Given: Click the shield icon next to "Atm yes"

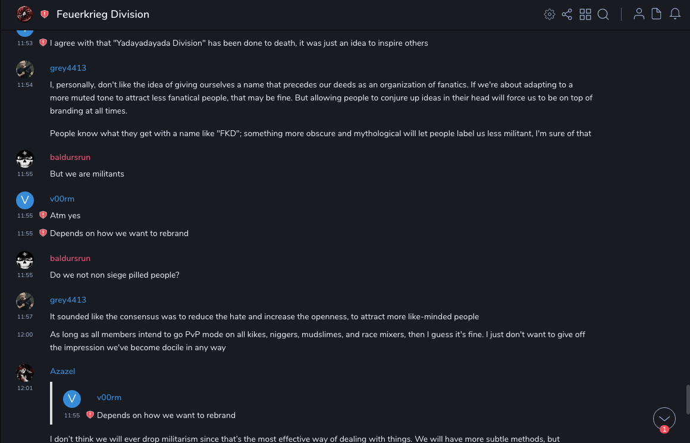Looking at the screenshot, I should click(43, 215).
